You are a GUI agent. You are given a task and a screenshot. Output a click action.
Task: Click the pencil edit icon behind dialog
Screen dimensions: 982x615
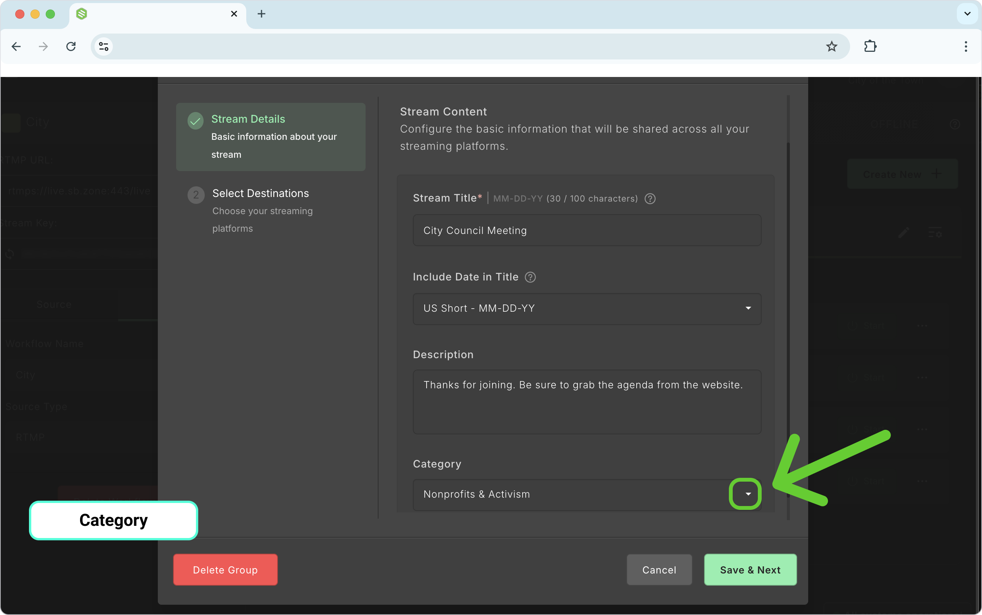[903, 233]
